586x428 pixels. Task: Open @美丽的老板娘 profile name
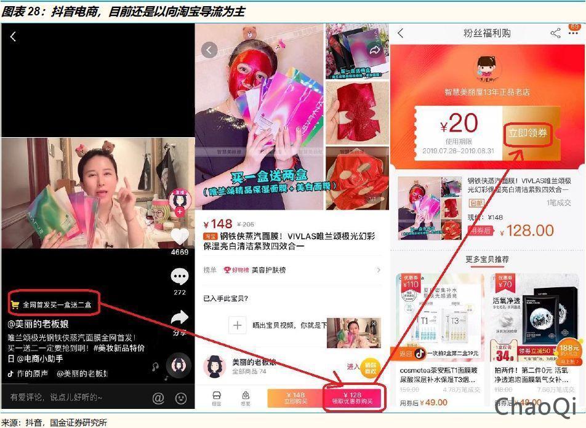coord(38,324)
